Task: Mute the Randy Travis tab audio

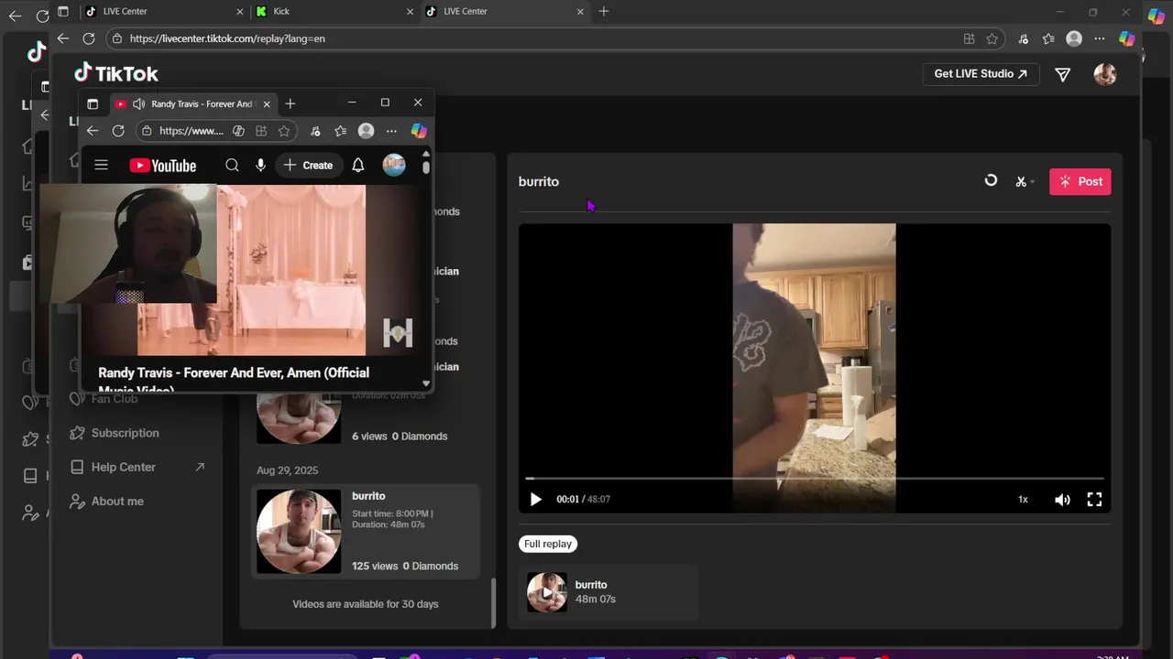Action: (x=138, y=104)
